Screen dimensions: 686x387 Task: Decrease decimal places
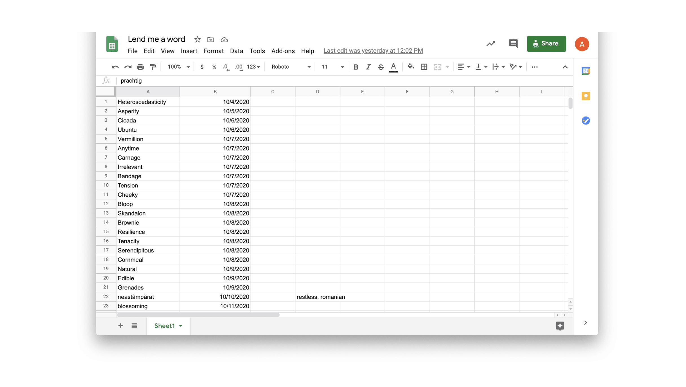pos(226,67)
